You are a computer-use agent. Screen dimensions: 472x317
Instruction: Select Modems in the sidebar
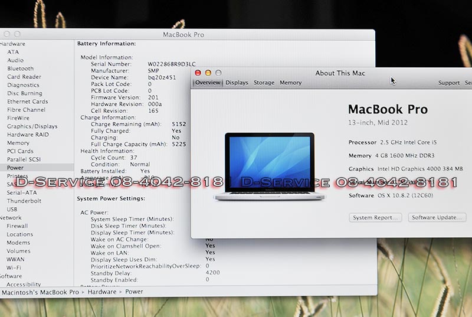click(x=18, y=243)
